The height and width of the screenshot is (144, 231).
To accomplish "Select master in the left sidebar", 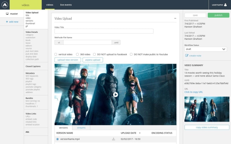I will point(12,14).
